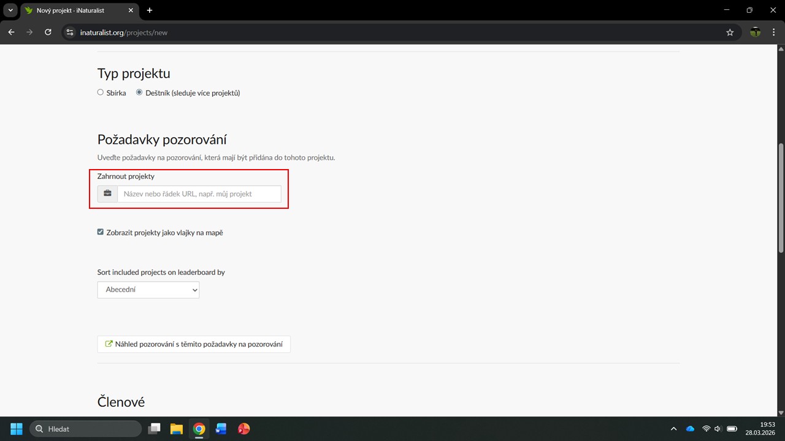Select the Deštník project type
This screenshot has height=441, width=785.
click(139, 93)
